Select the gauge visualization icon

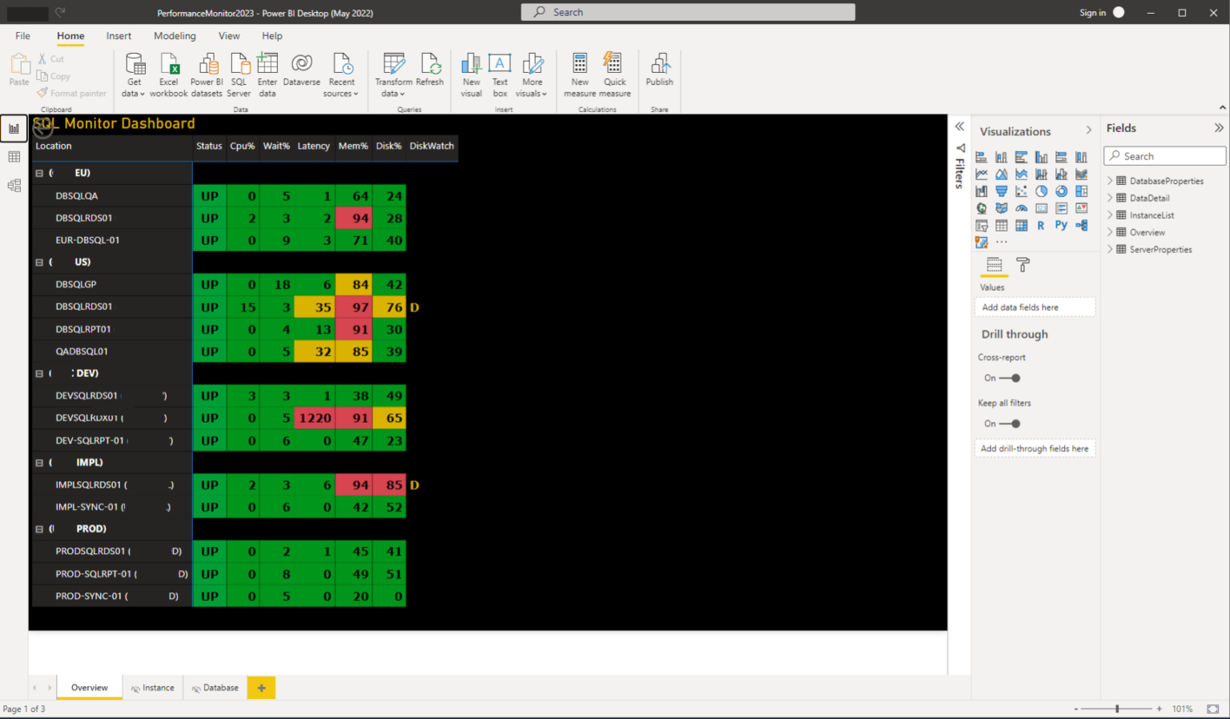click(x=1022, y=207)
